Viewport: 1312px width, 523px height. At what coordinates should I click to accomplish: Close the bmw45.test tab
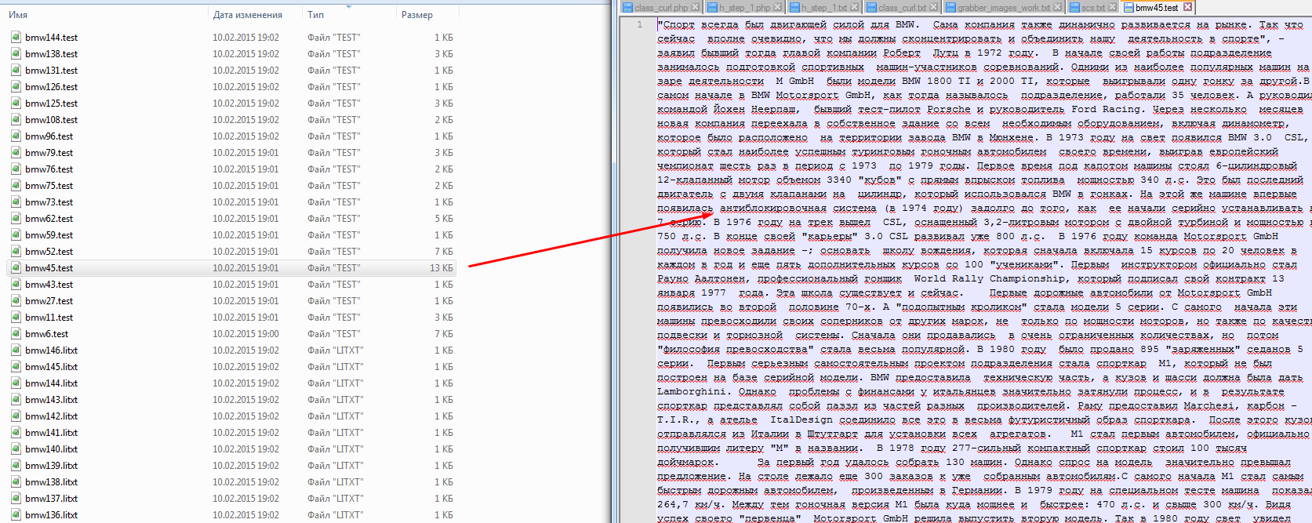pos(1187,7)
